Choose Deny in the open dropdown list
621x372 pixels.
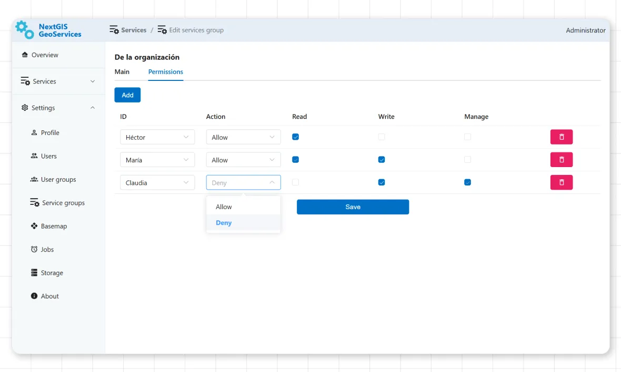point(243,223)
